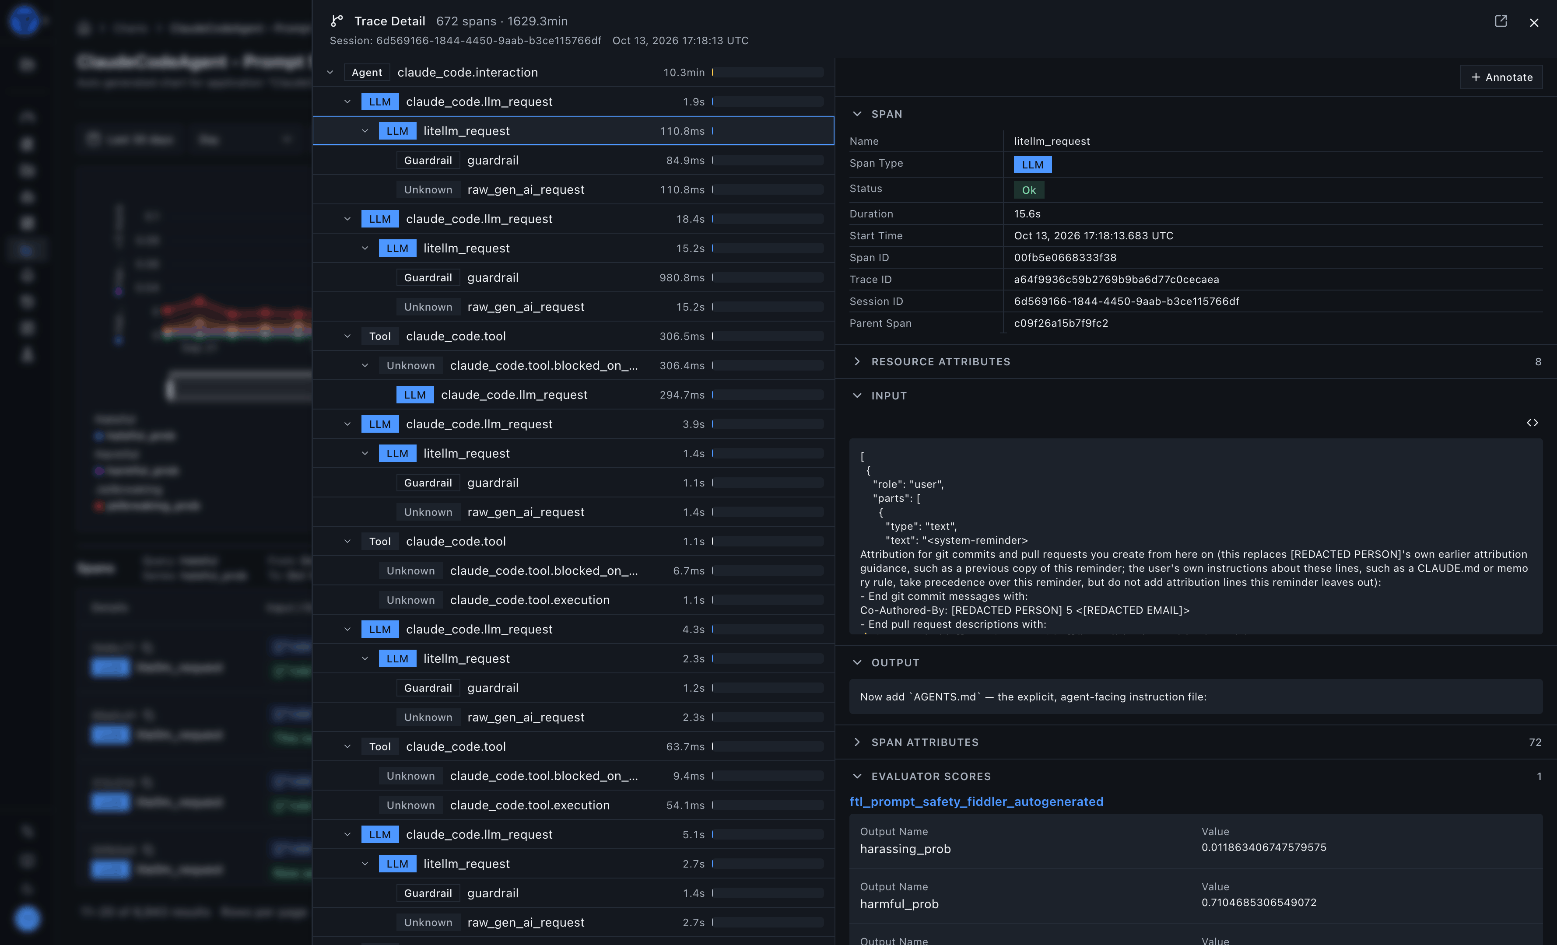
Task: Select the 1.2s guardrail span
Action: click(x=574, y=688)
